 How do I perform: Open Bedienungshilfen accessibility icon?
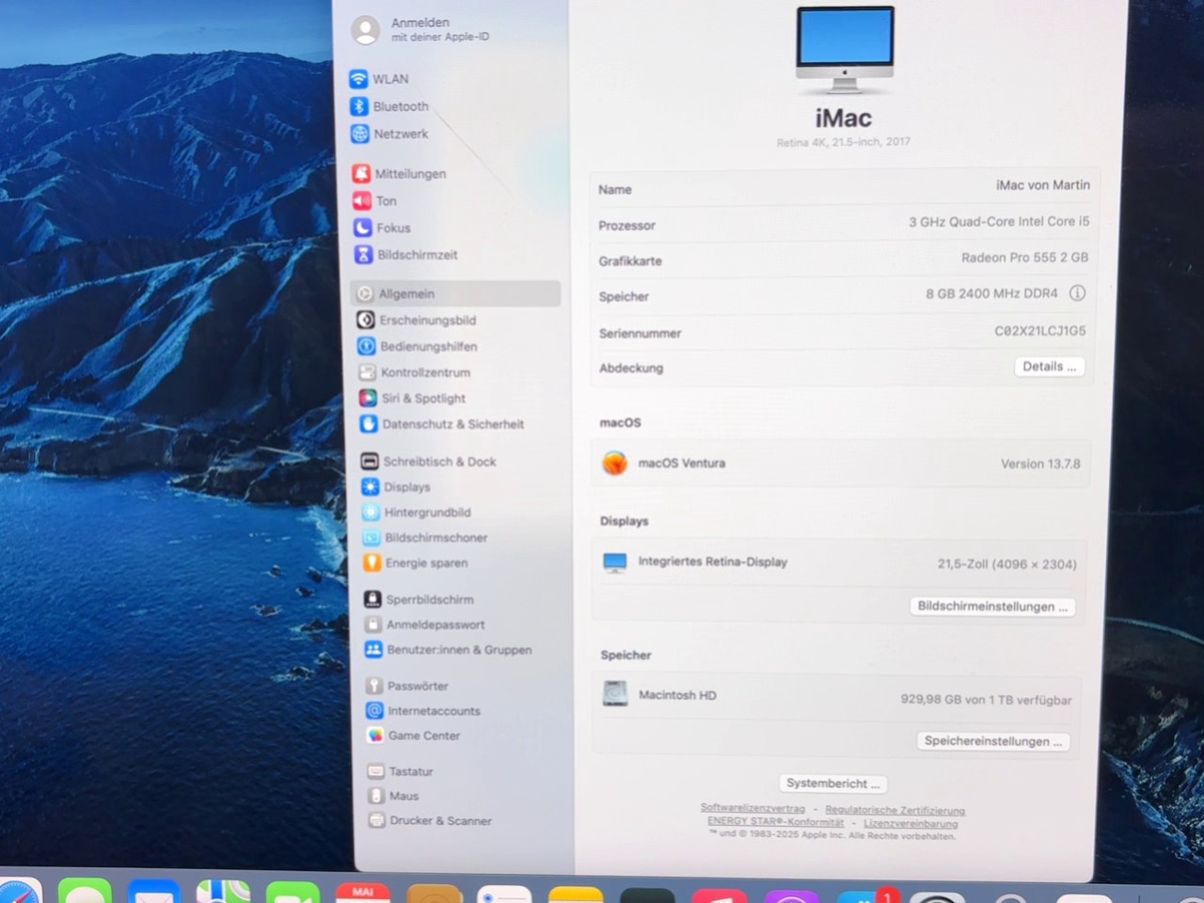367,346
